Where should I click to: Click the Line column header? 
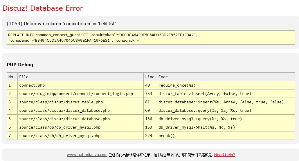(150, 77)
